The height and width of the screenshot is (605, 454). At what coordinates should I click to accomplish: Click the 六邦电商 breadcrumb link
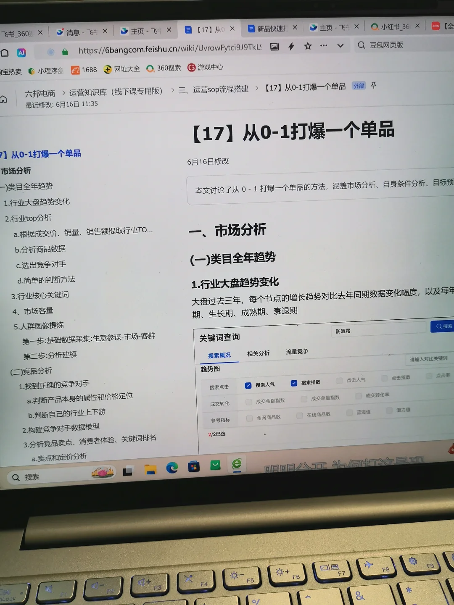click(x=40, y=93)
